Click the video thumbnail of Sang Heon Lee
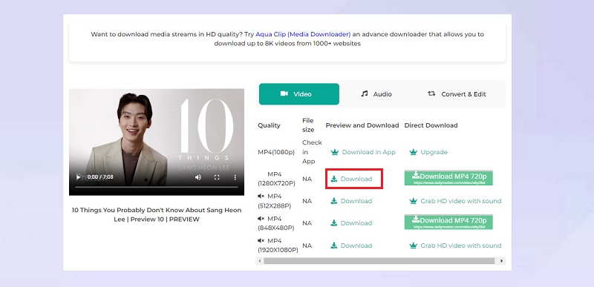Image resolution: width=594 pixels, height=287 pixels. click(x=157, y=142)
